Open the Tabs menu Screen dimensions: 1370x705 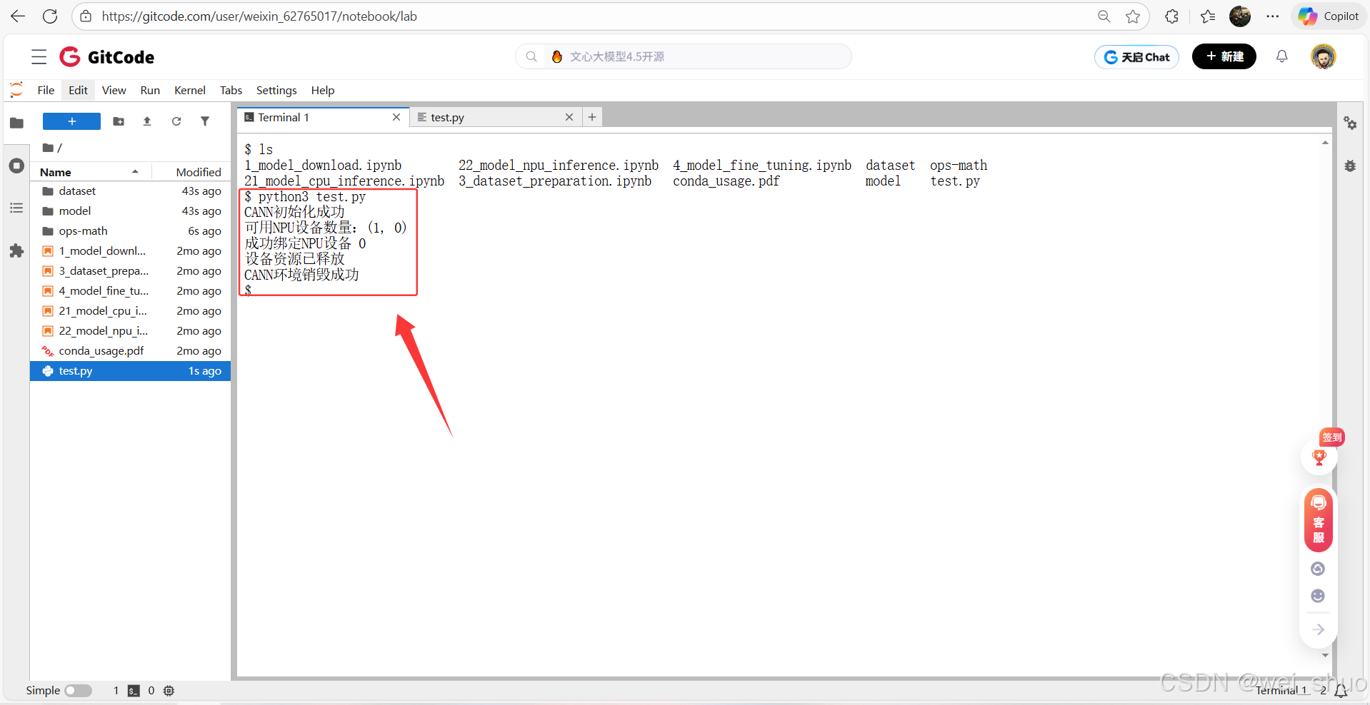coord(231,90)
